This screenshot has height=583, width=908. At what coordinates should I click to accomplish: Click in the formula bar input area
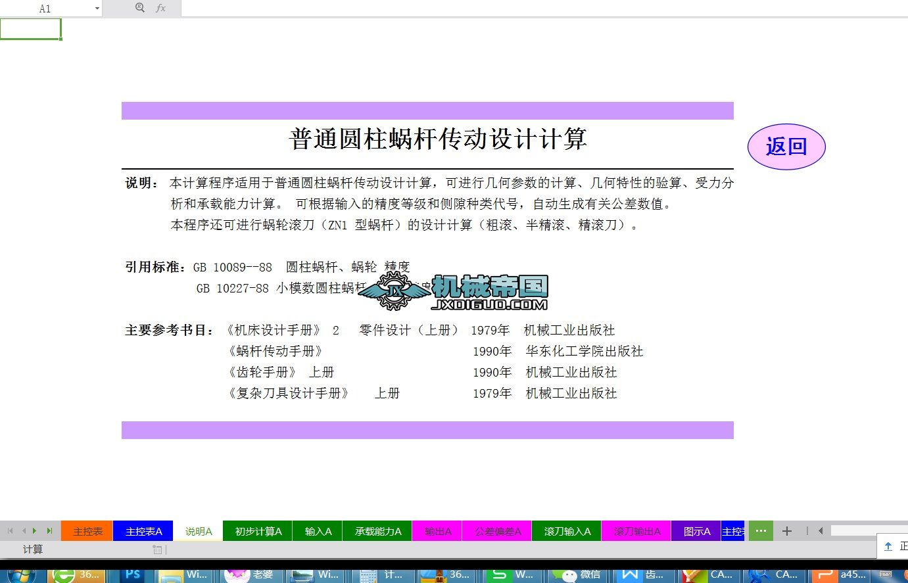click(544, 9)
